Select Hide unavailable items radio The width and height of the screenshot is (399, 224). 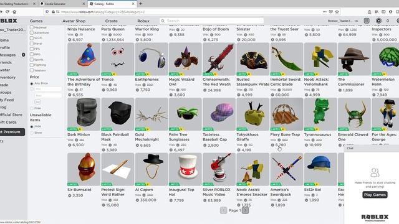click(x=32, y=126)
